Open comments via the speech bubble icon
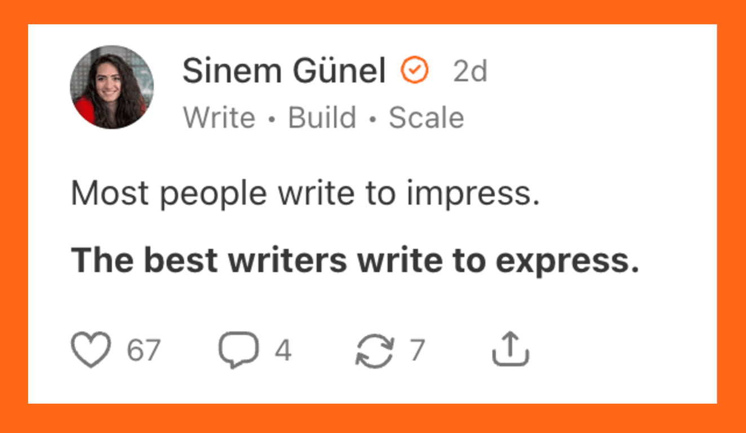The image size is (746, 433). click(x=239, y=350)
